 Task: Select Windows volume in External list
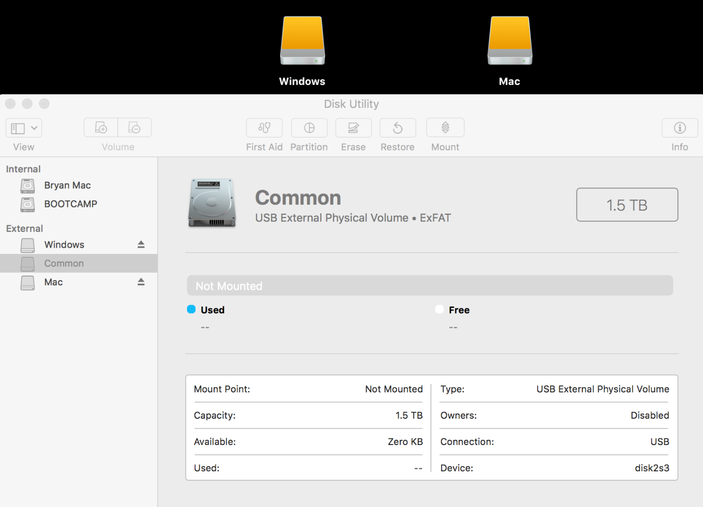(x=64, y=245)
